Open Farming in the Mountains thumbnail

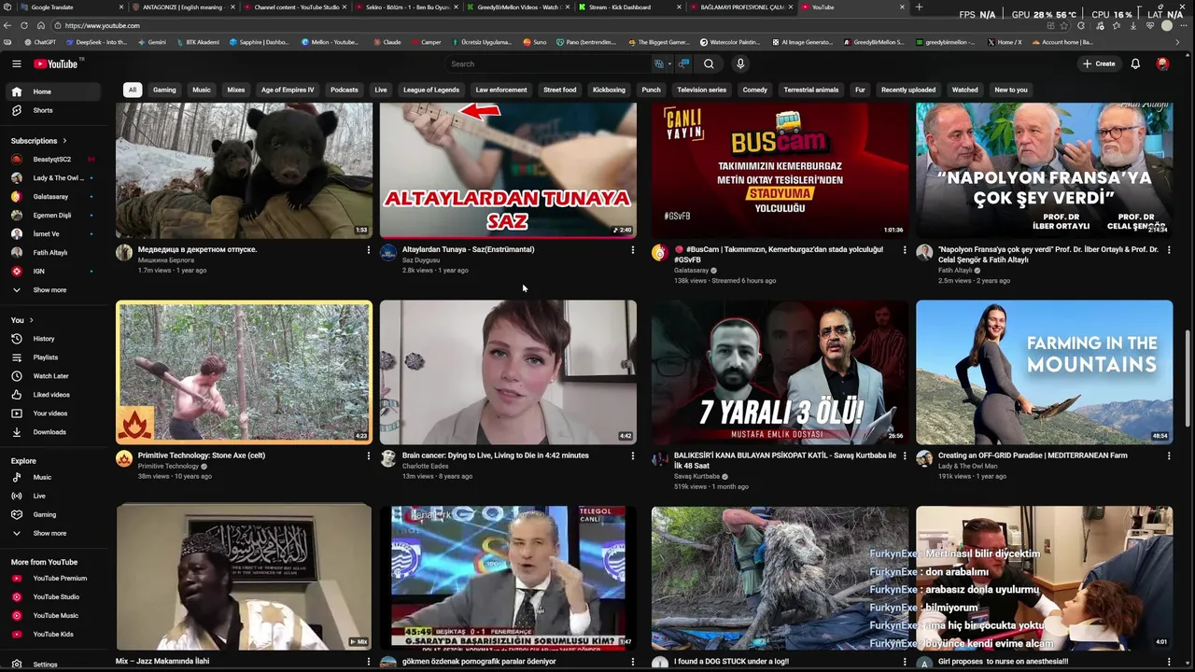point(1044,371)
